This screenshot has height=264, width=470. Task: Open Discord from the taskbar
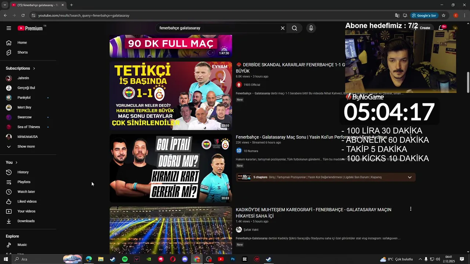click(185, 259)
